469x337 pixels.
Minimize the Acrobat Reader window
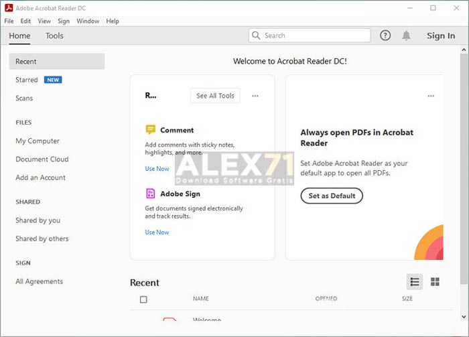click(x=410, y=8)
